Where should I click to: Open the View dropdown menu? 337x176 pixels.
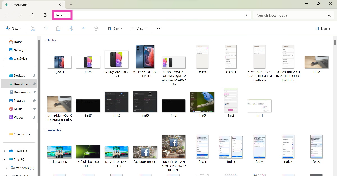pyautogui.click(x=138, y=29)
